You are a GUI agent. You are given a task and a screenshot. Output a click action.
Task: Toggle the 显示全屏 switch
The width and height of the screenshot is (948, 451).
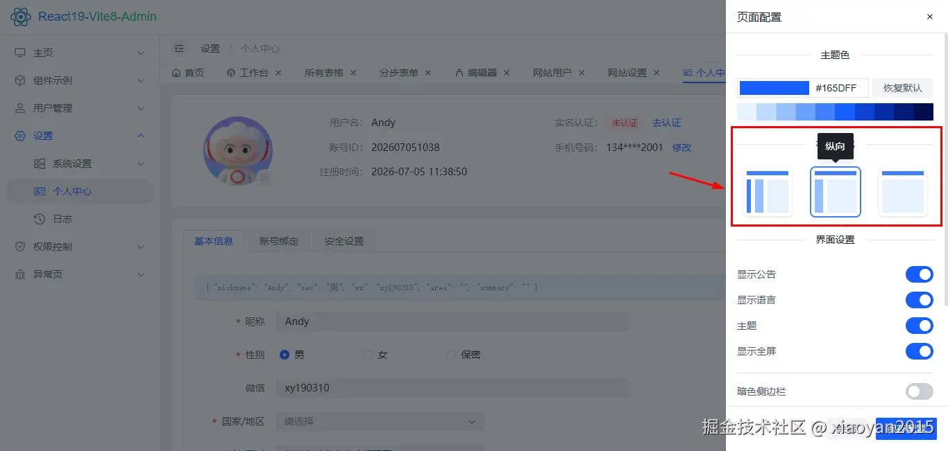(920, 351)
